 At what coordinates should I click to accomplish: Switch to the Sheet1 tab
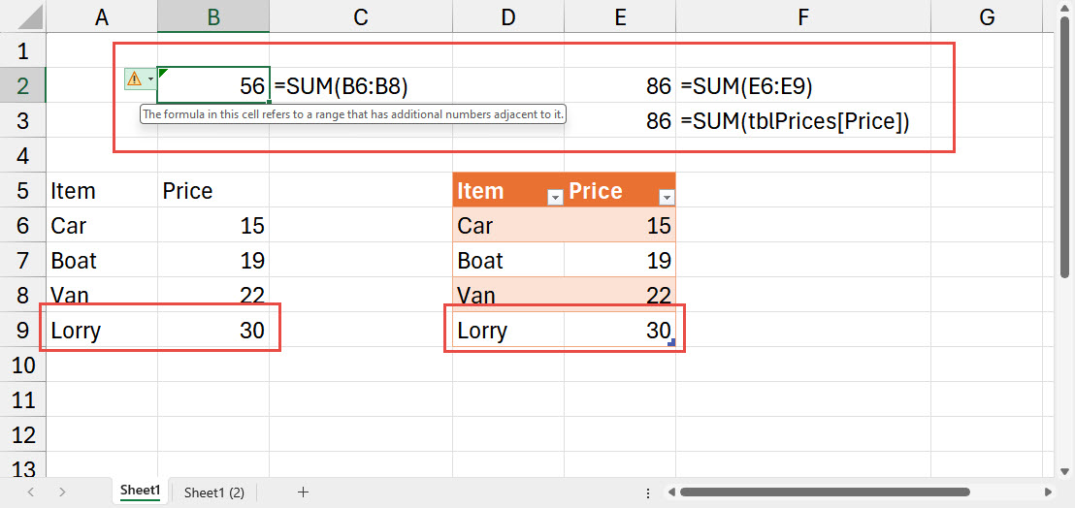[x=140, y=492]
